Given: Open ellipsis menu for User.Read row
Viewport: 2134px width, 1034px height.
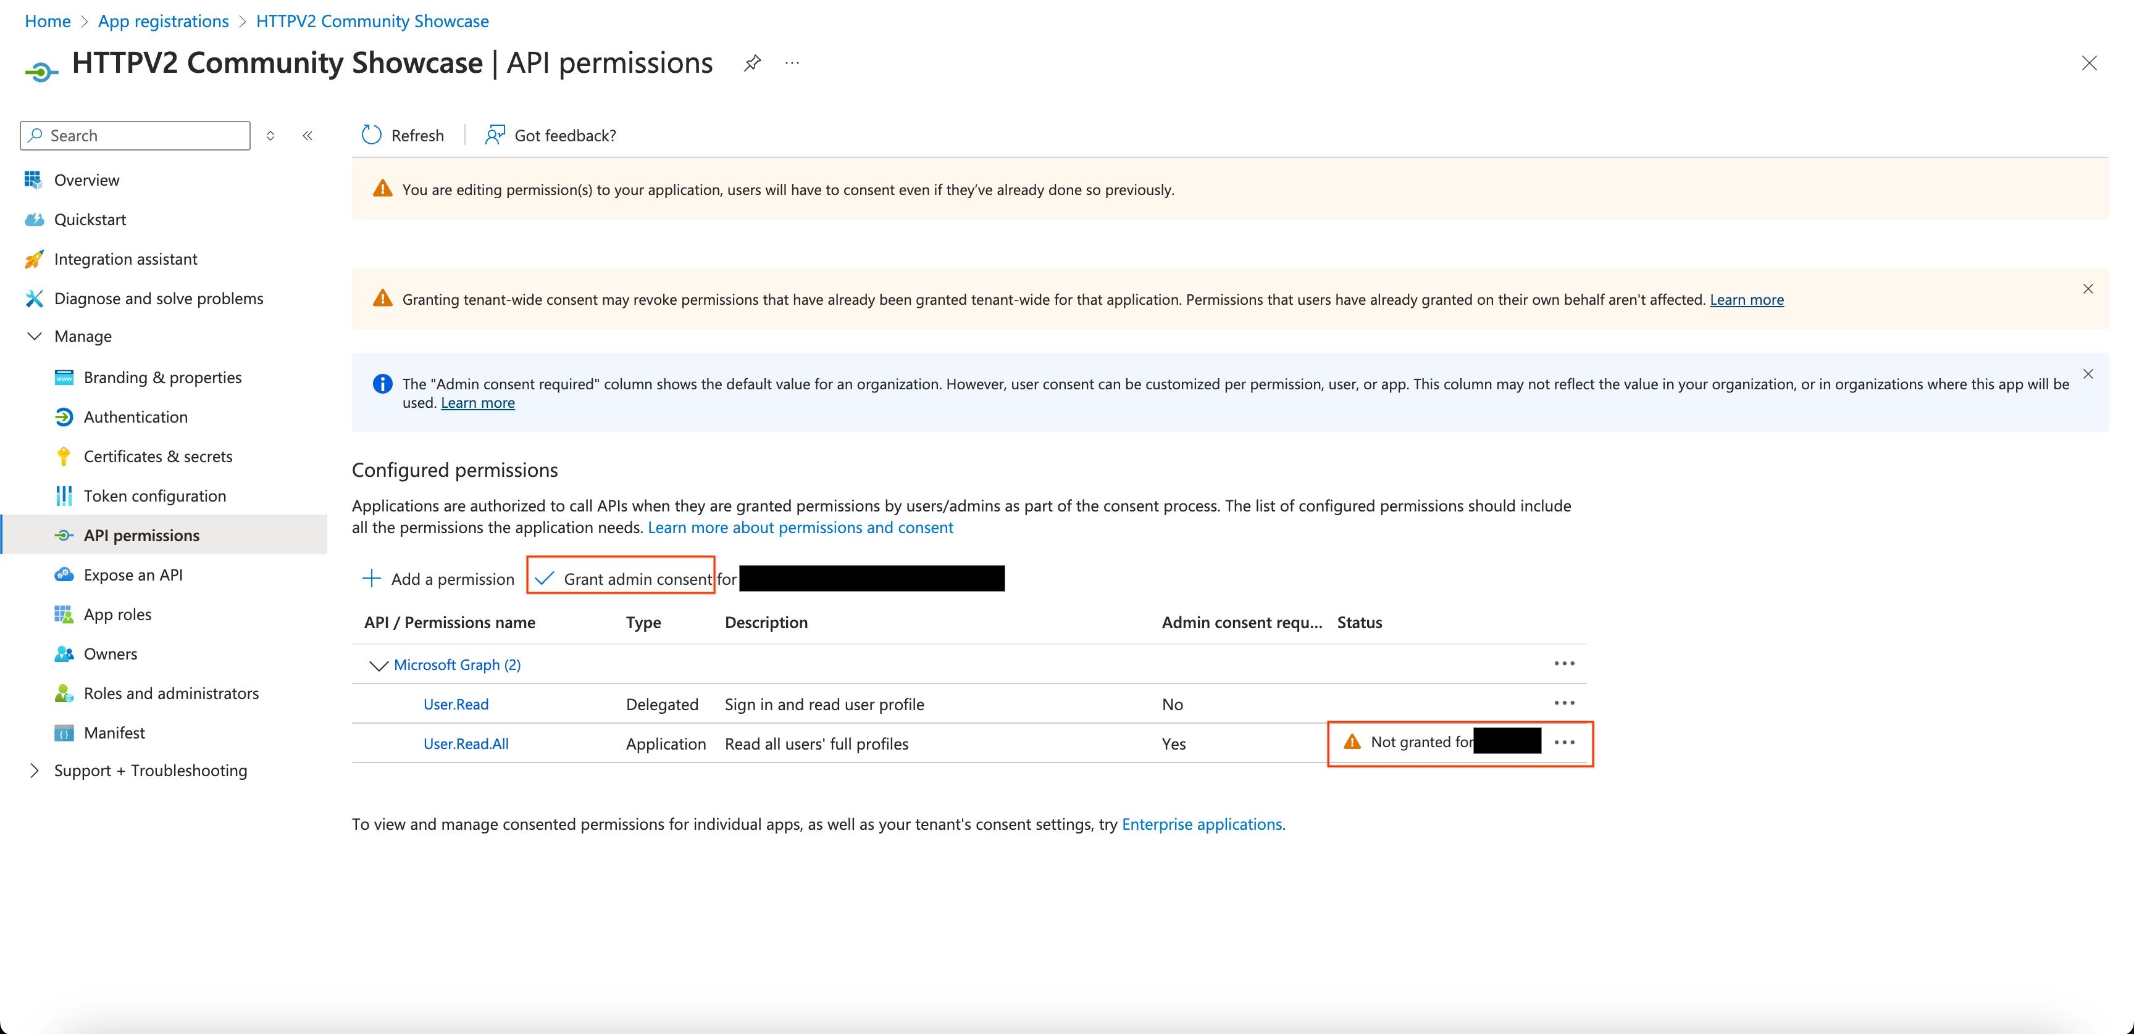Looking at the screenshot, I should click(x=1564, y=703).
